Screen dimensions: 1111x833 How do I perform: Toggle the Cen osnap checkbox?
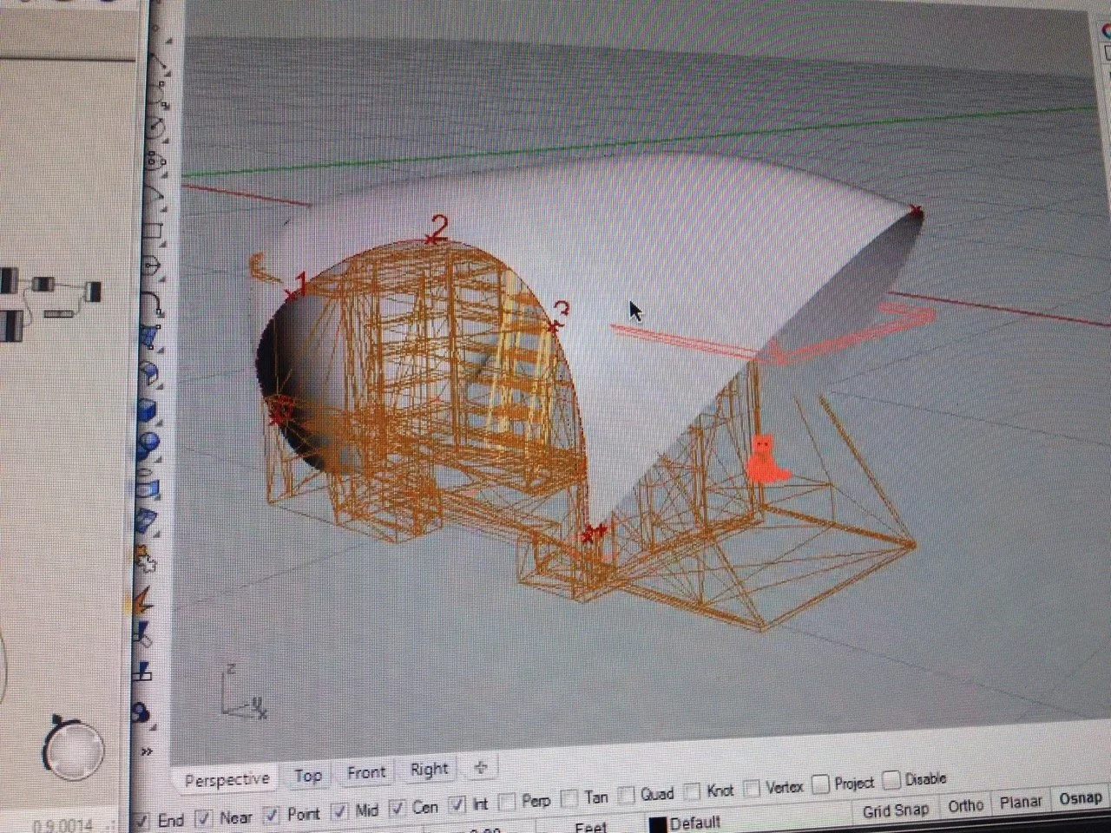397,809
